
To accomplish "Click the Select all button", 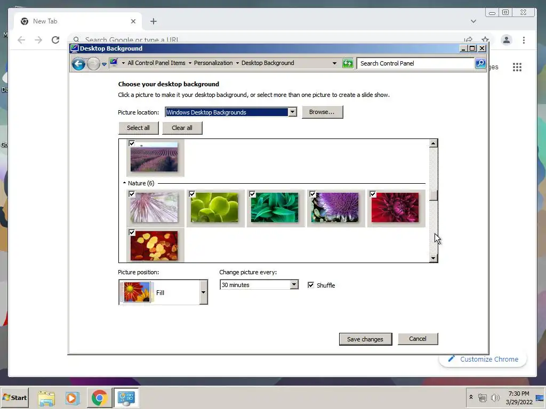I will coord(138,128).
